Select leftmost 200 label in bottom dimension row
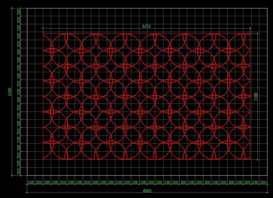The width and height of the screenshot is (273, 198). (31, 182)
